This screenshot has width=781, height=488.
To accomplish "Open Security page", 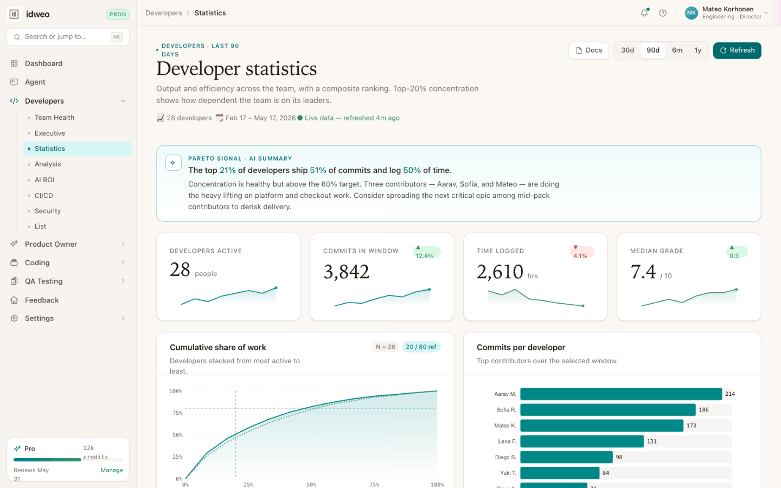I will (x=78, y=211).
